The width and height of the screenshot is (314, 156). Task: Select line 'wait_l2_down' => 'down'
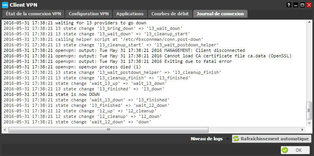78,122
